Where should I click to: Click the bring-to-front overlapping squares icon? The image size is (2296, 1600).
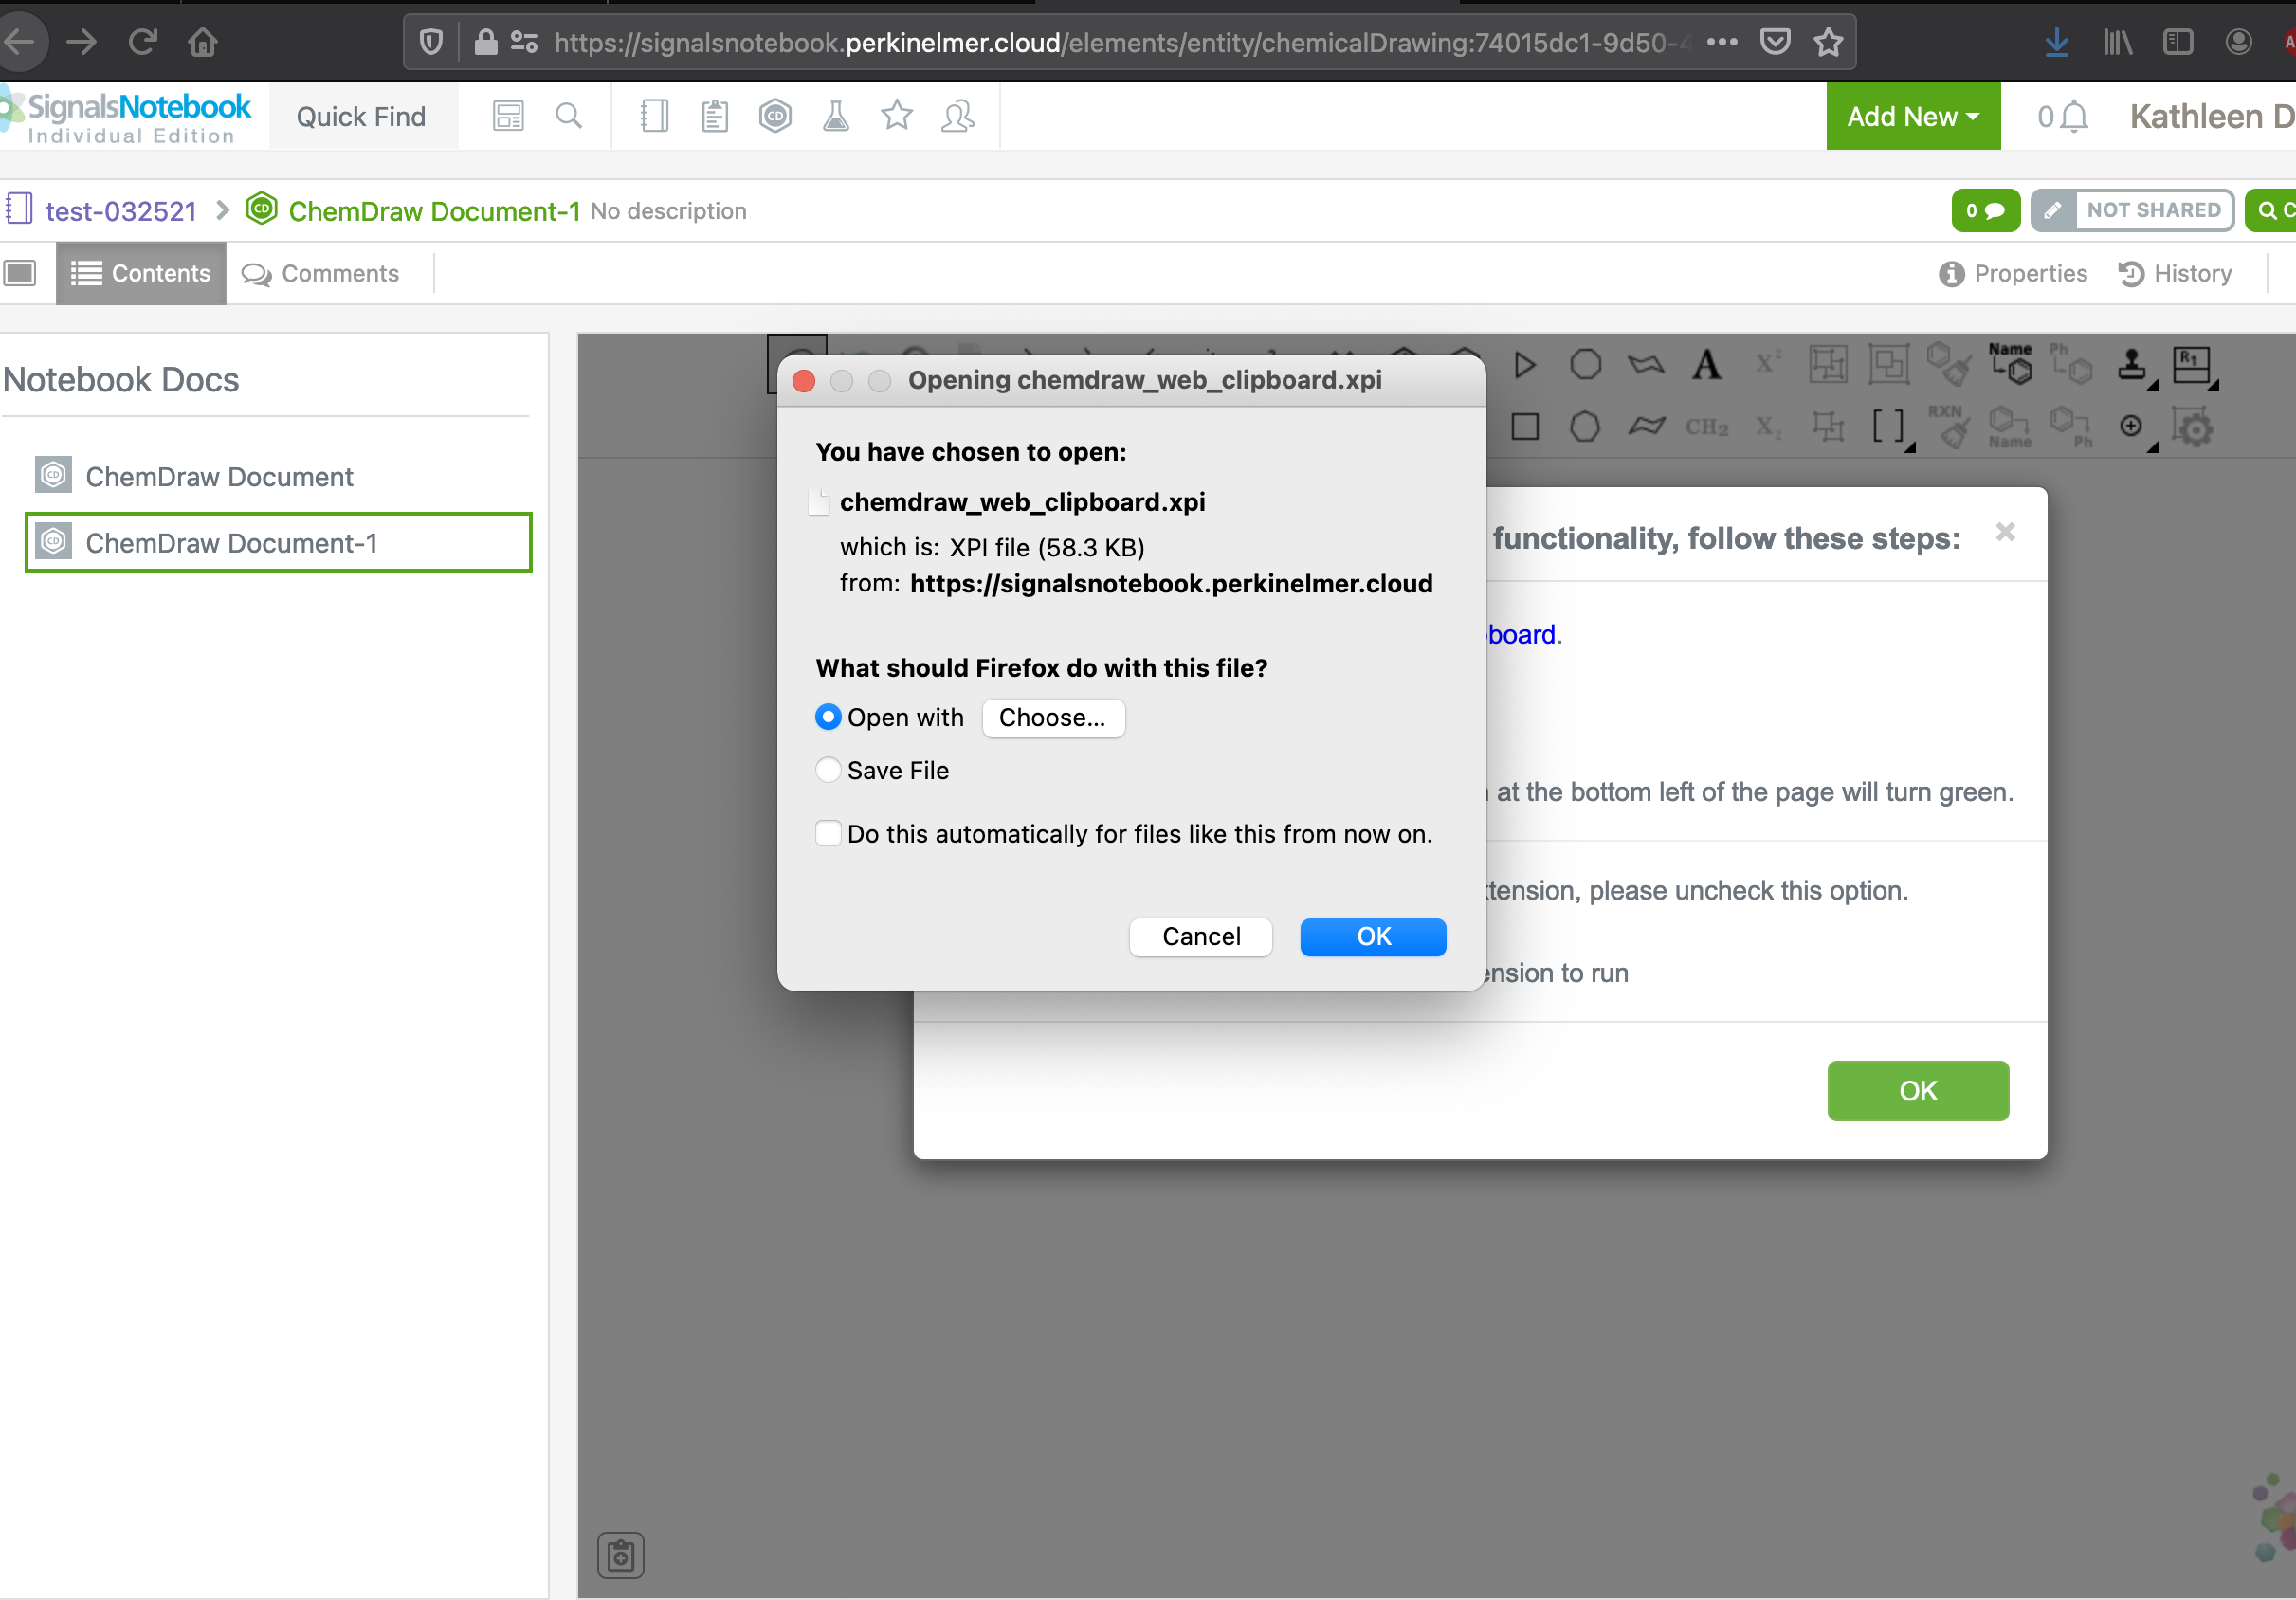point(1889,364)
